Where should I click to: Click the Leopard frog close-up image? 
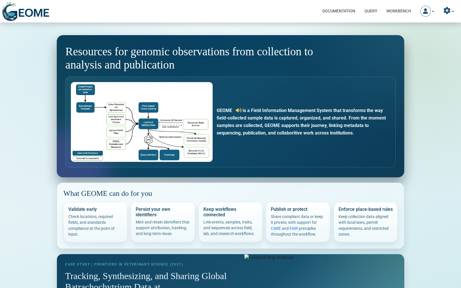[269, 257]
